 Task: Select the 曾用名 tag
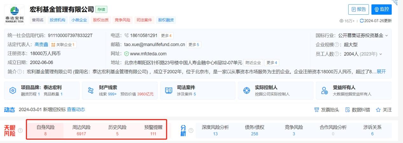[38, 20]
